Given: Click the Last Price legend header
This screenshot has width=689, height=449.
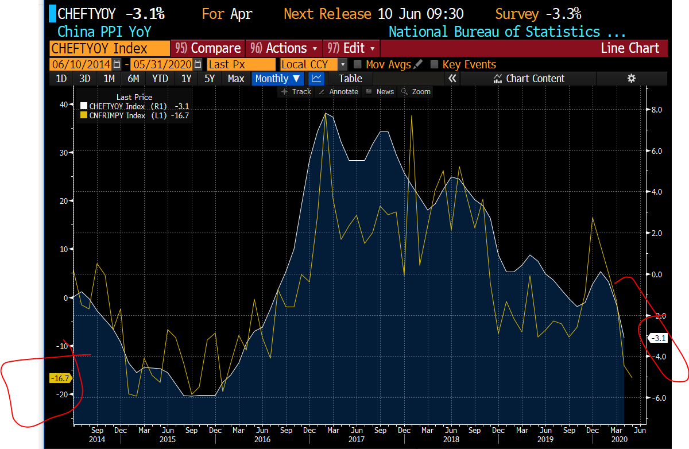Looking at the screenshot, I should click(134, 97).
